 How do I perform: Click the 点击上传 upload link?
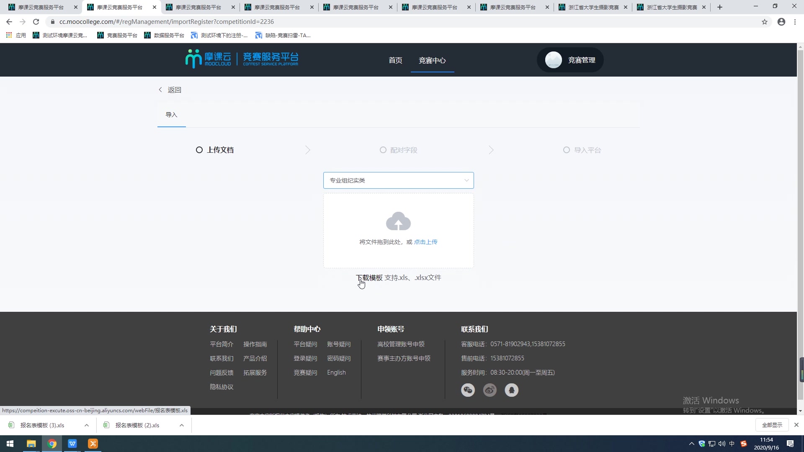(425, 242)
